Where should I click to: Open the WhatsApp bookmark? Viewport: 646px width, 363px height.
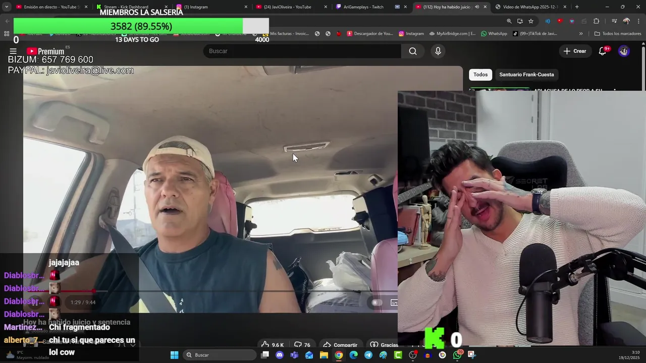pyautogui.click(x=494, y=34)
